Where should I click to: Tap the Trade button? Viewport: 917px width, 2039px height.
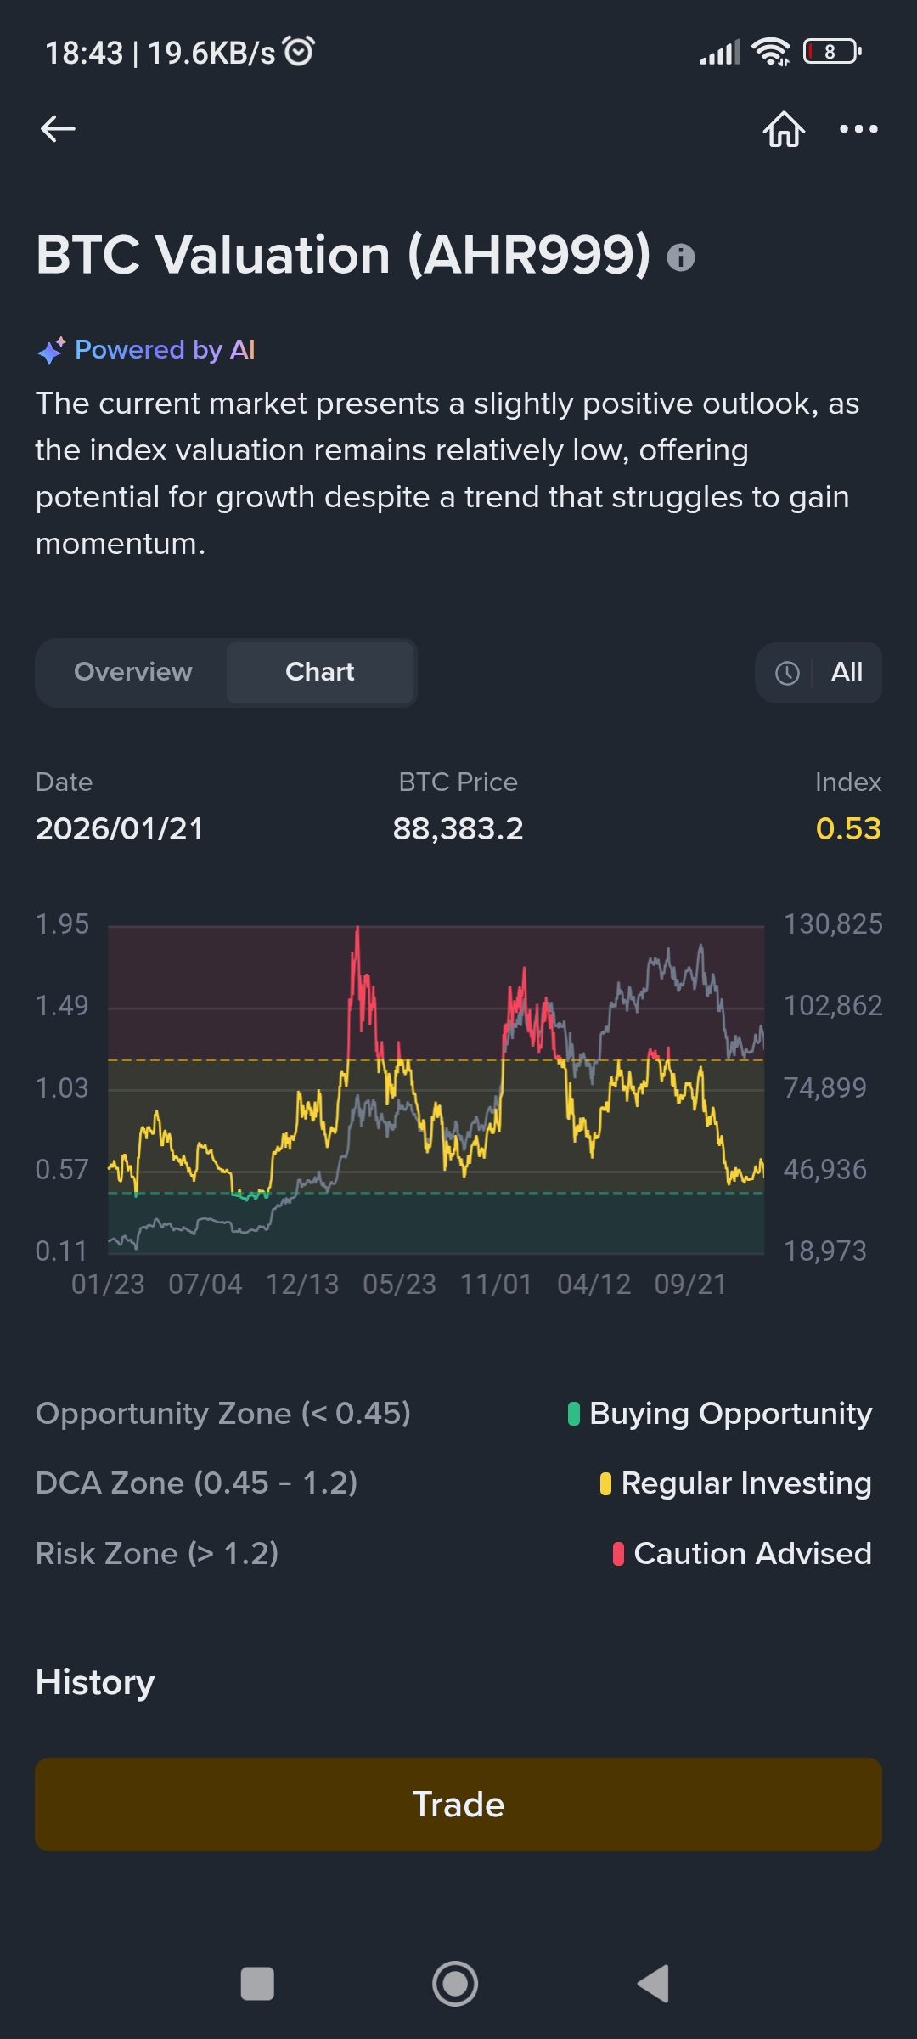(x=458, y=1805)
